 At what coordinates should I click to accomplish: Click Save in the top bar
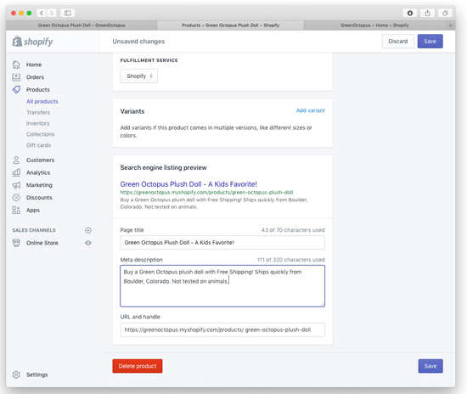(x=430, y=42)
